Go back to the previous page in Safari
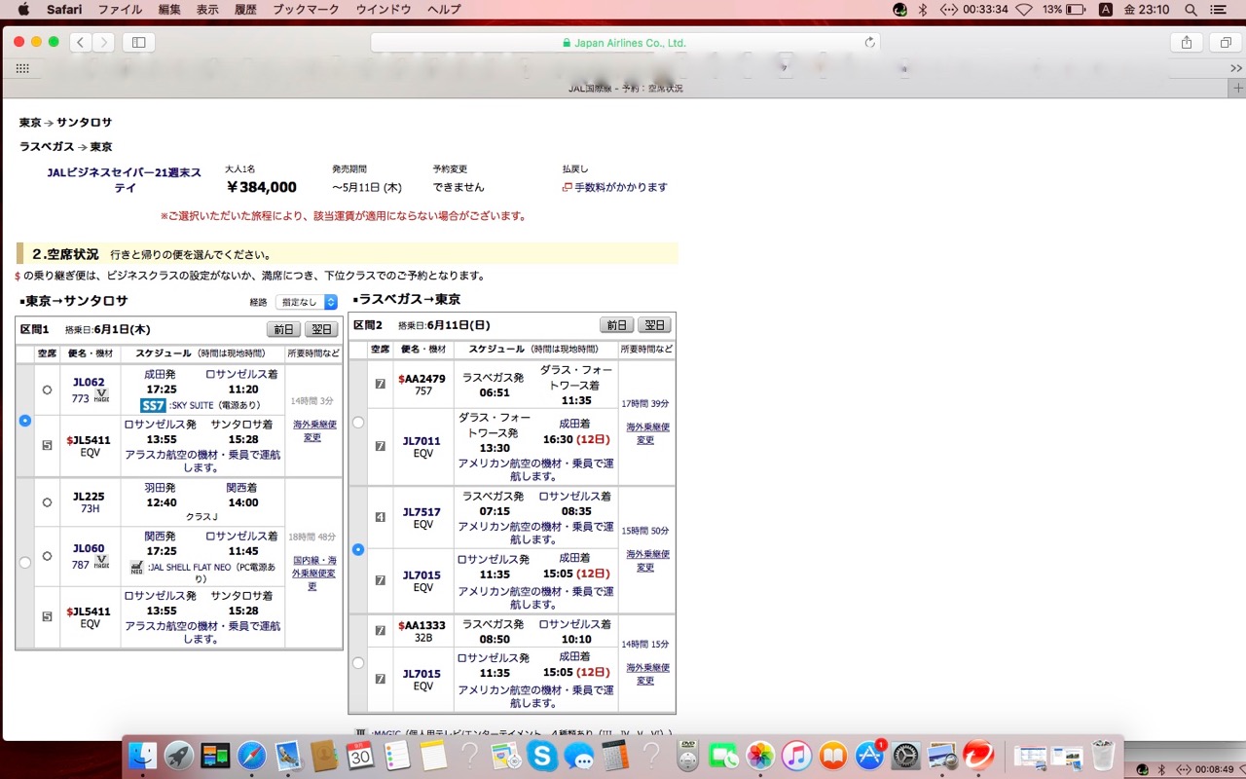 80,42
